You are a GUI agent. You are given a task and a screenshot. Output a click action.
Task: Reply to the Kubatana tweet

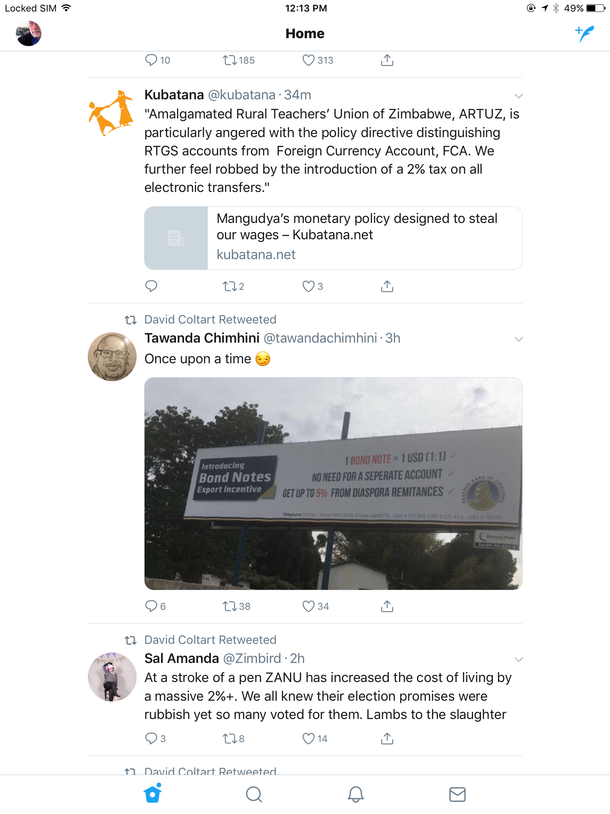151,286
